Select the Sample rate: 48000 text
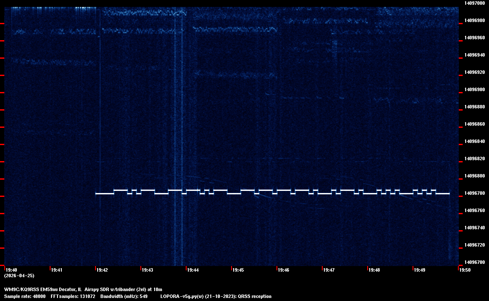The width and height of the screenshot is (489, 301). point(25,296)
